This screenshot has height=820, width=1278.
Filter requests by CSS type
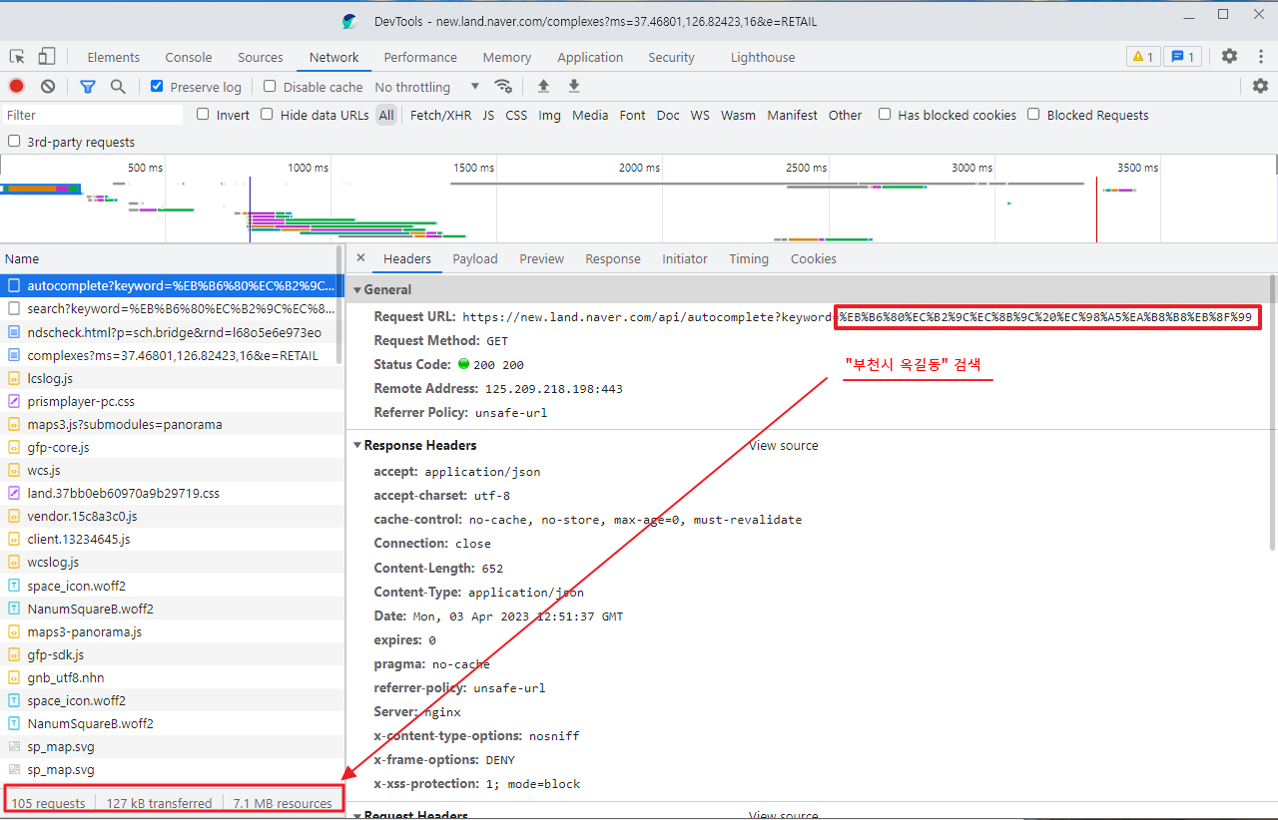[x=516, y=115]
